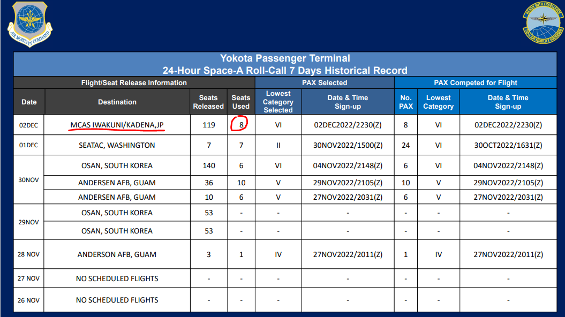
Task: Select the PAX Competed for Flight header
Action: 476,83
